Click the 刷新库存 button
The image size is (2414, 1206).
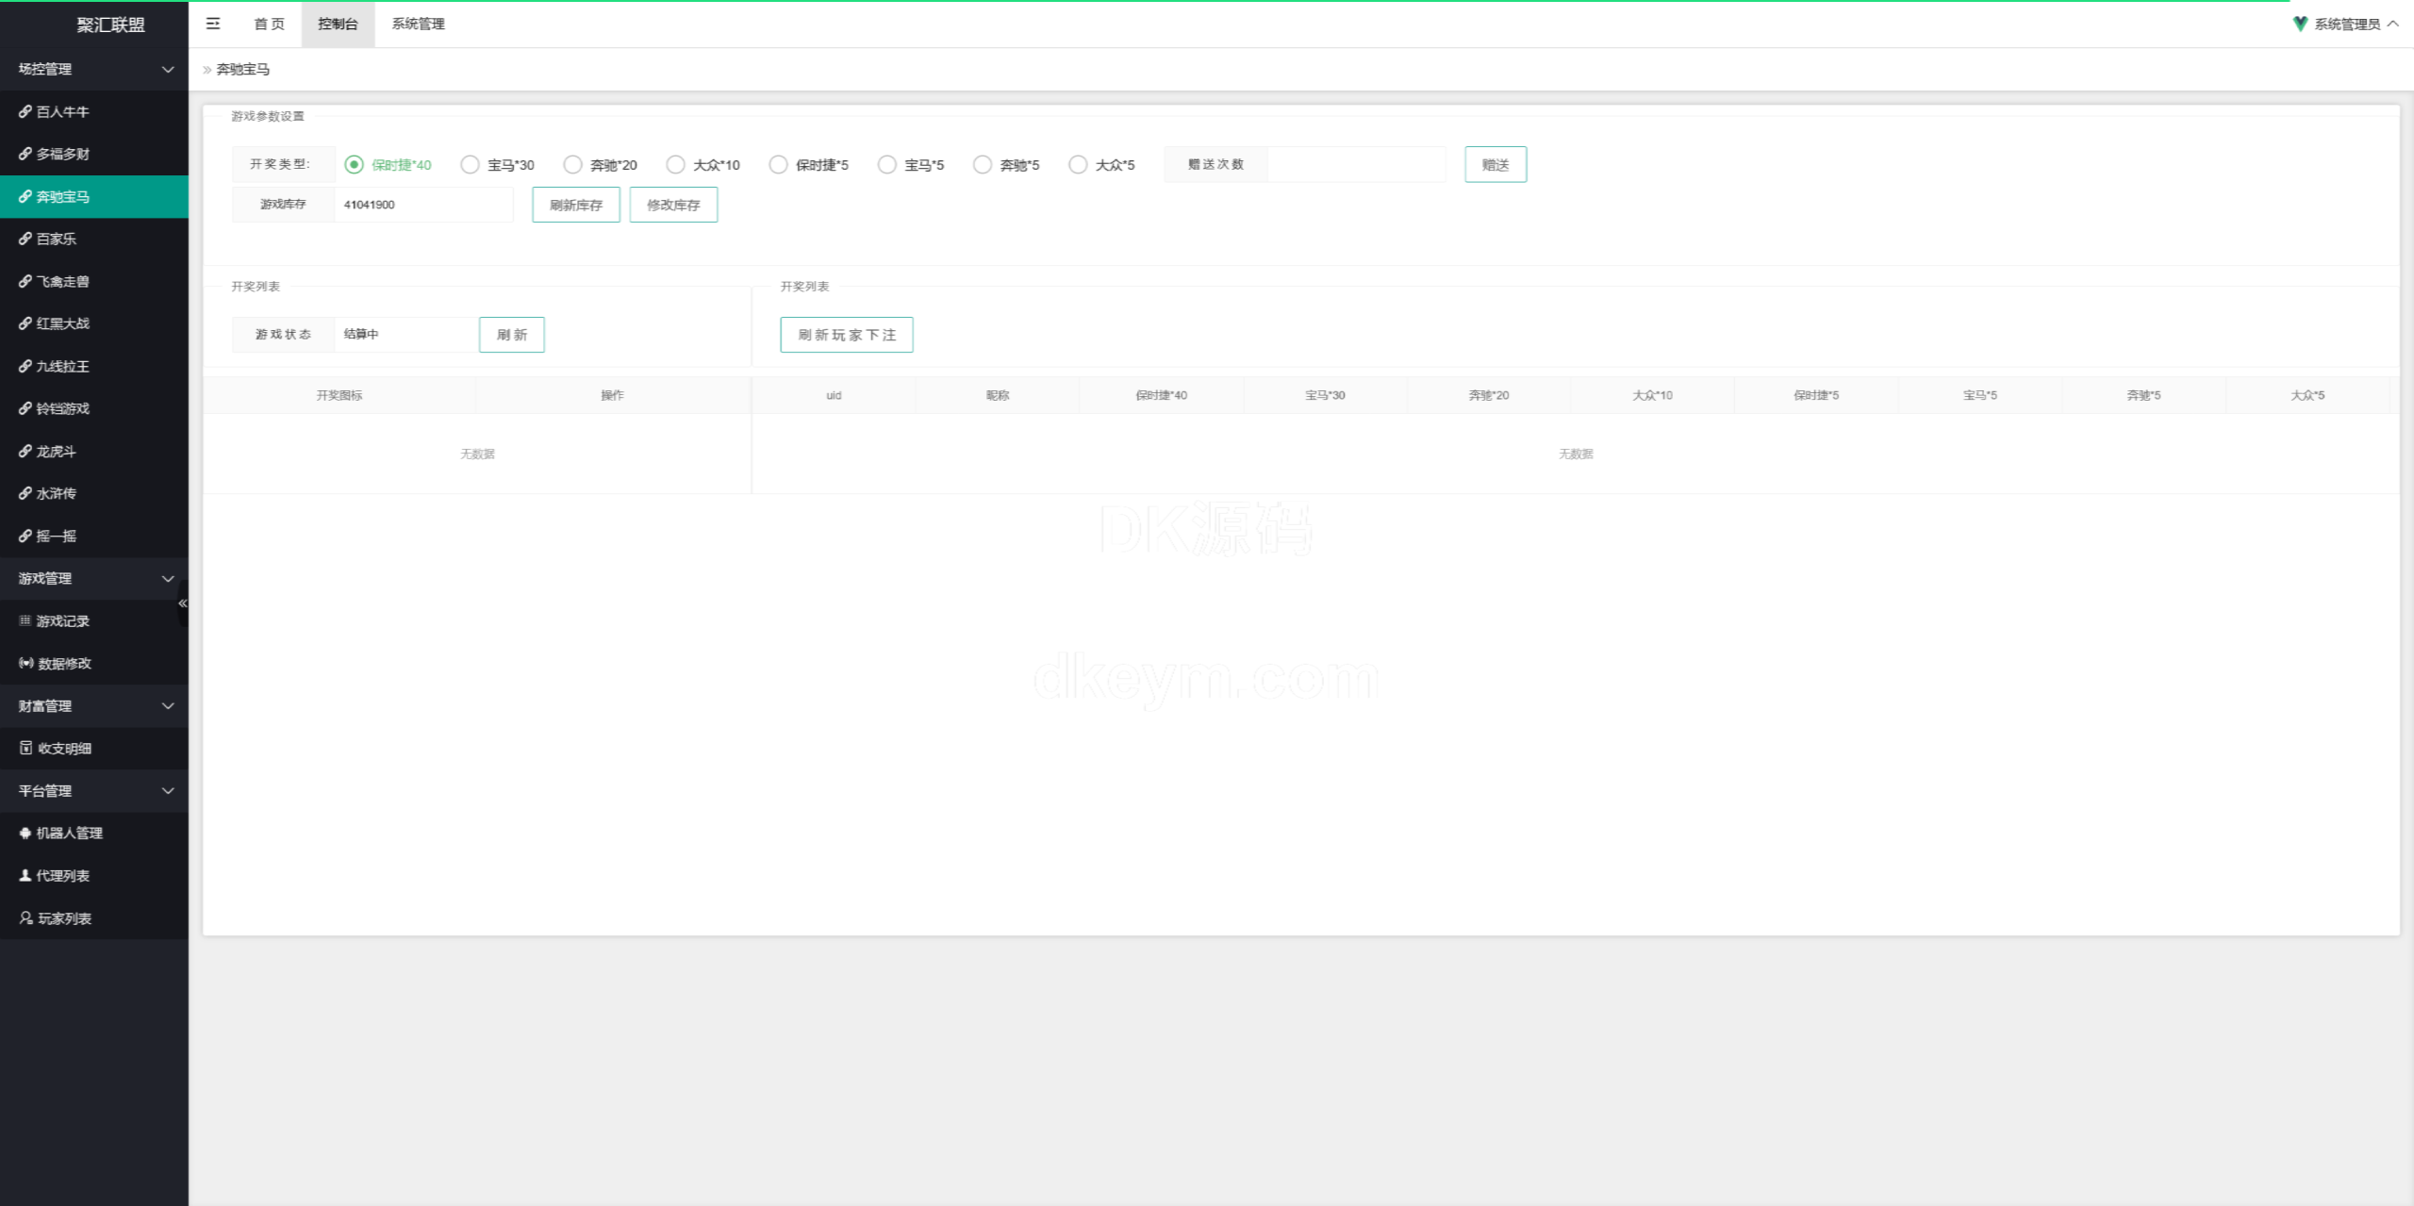click(x=576, y=205)
